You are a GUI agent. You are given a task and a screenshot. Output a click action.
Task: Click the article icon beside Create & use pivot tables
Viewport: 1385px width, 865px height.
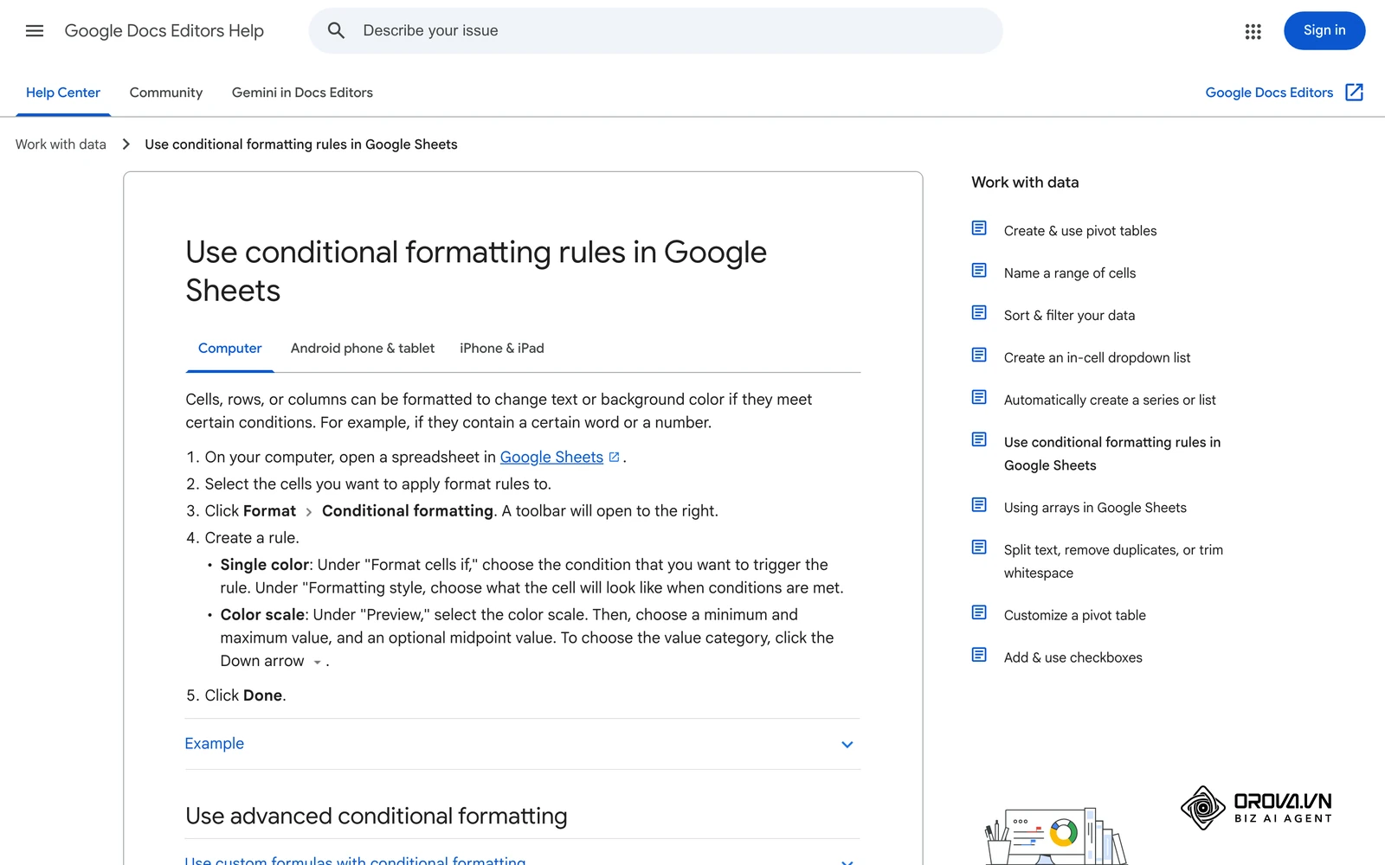[979, 228]
